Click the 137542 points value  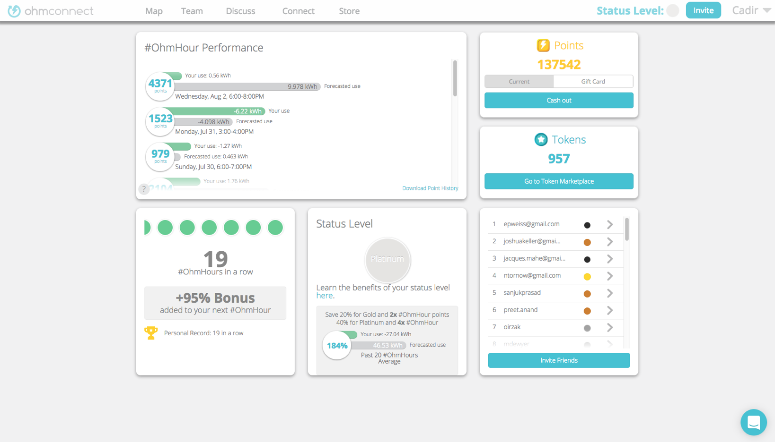[x=559, y=64]
